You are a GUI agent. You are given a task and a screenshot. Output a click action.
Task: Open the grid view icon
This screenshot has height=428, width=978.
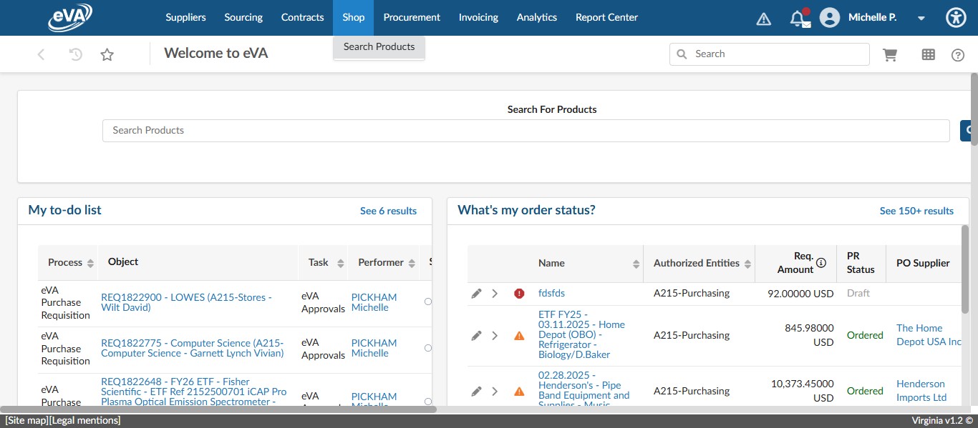coord(928,55)
